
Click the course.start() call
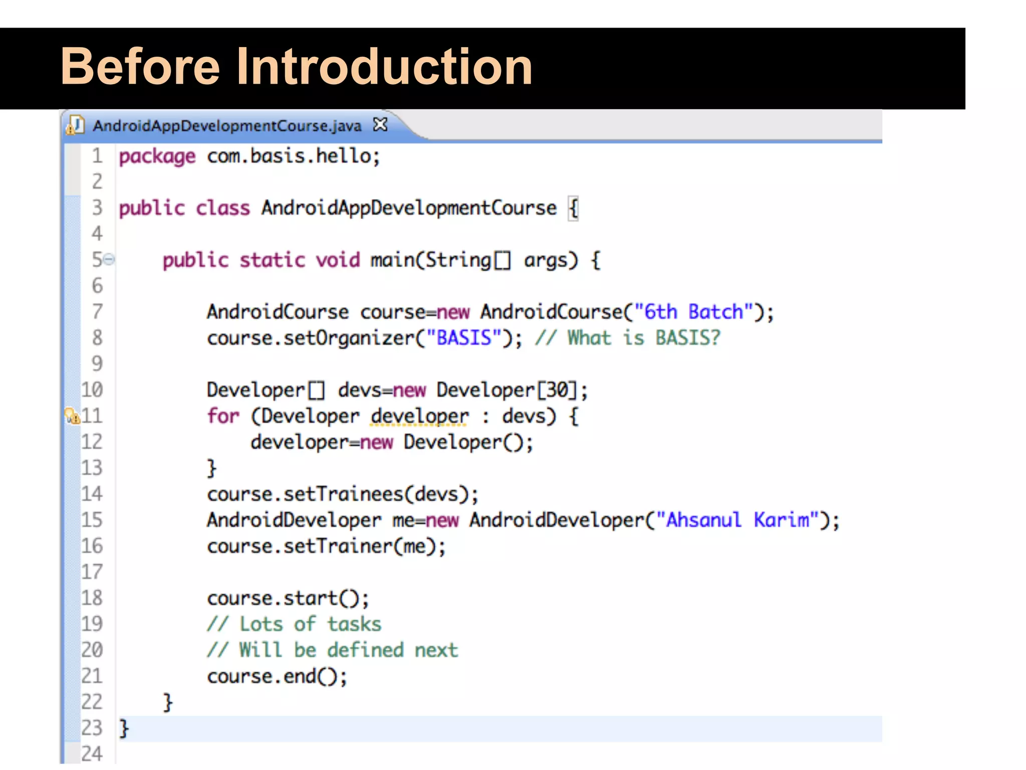[x=288, y=599]
